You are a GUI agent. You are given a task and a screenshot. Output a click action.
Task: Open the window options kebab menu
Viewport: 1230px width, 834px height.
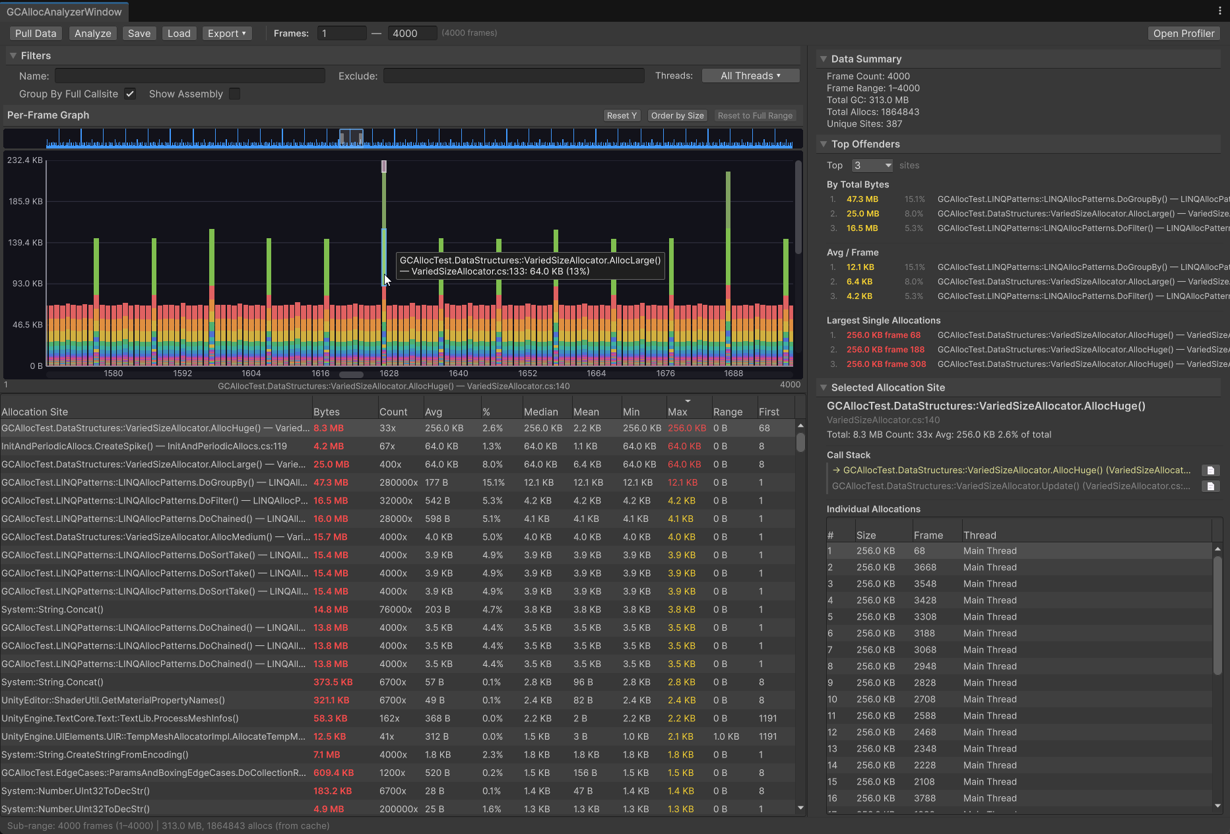(1219, 11)
